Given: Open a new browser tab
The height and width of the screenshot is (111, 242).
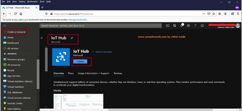Looking at the screenshot, I should pos(42,7).
